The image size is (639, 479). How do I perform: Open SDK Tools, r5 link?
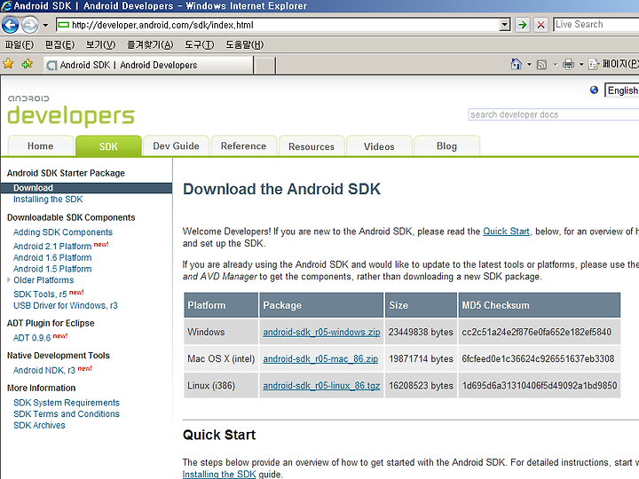pyautogui.click(x=40, y=294)
